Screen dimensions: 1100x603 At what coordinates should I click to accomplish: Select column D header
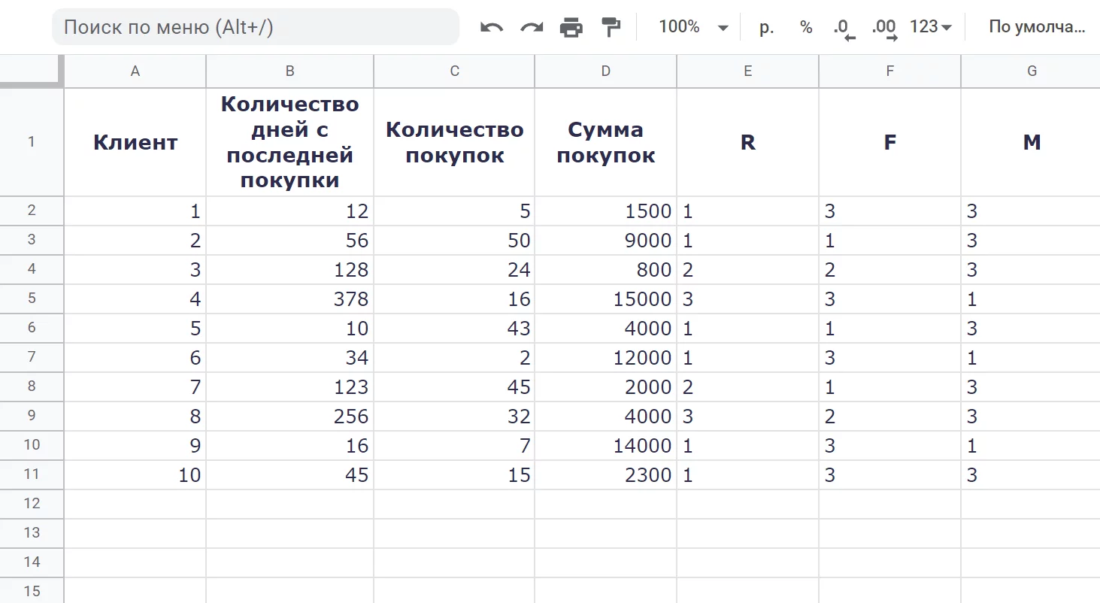[605, 71]
